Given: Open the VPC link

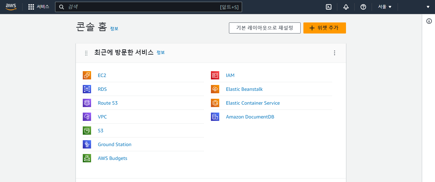Looking at the screenshot, I should pos(103,117).
